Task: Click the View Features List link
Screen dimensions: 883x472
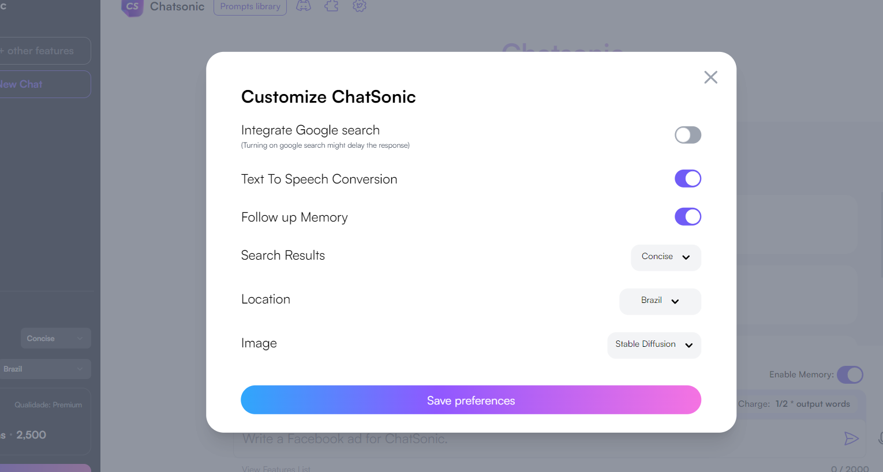Action: tap(276, 469)
